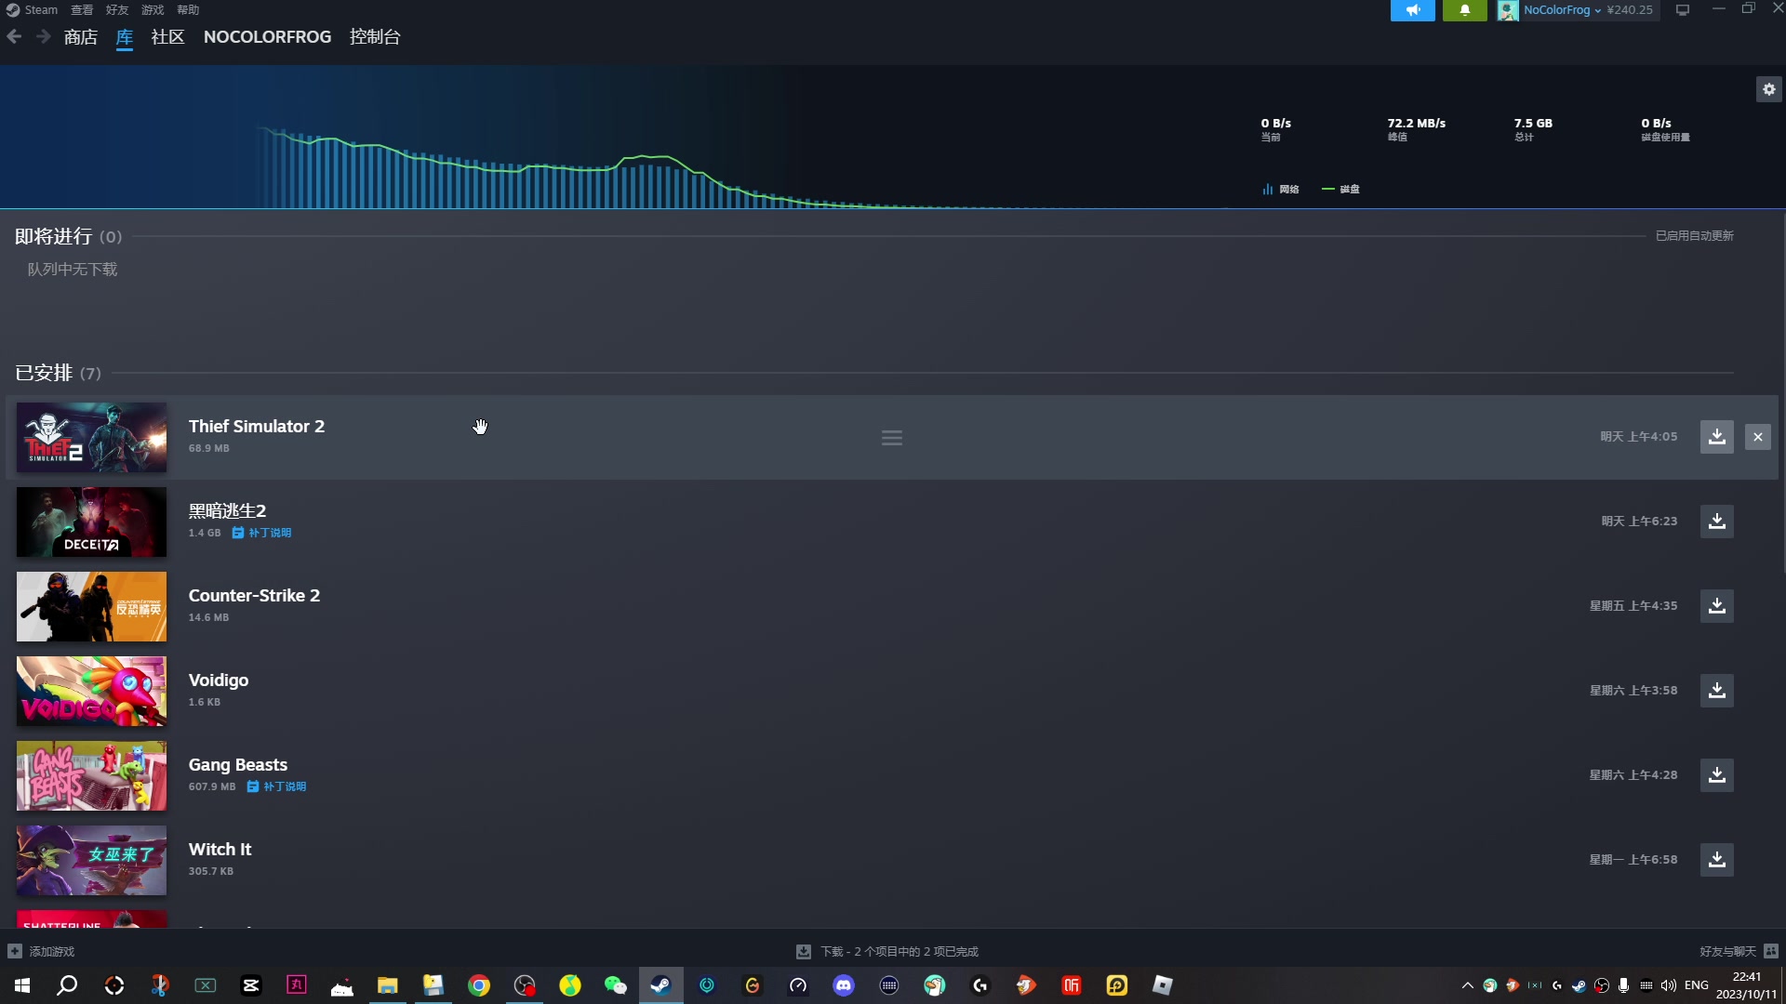Viewport: 1786px width, 1004px height.
Task: Download Counter-Strike 2 update now
Action: (1716, 606)
